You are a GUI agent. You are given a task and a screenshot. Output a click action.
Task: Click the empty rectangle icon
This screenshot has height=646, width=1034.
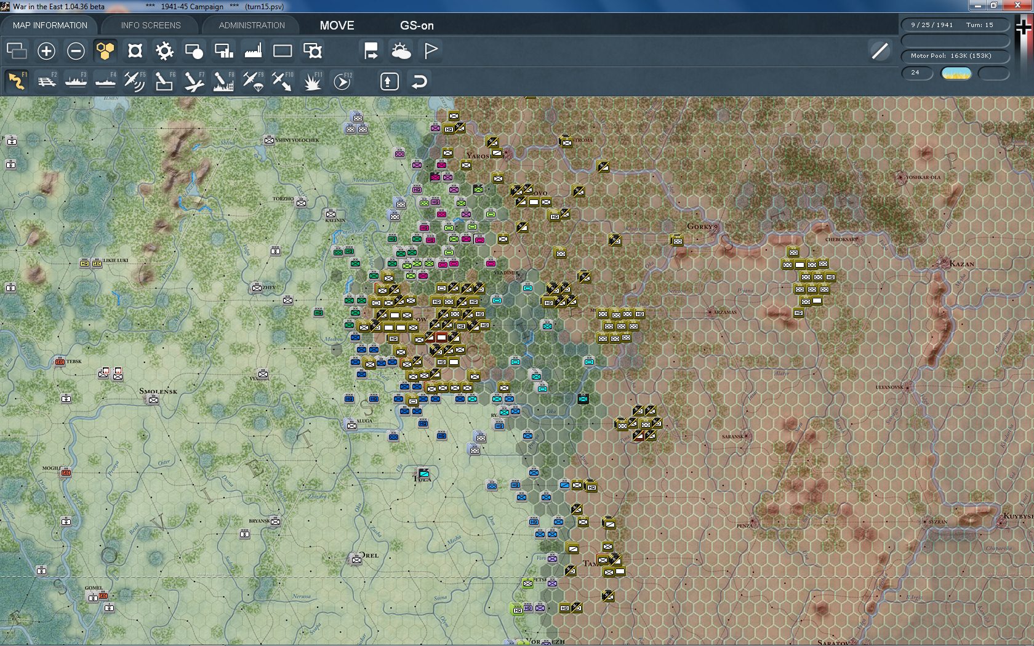283,50
